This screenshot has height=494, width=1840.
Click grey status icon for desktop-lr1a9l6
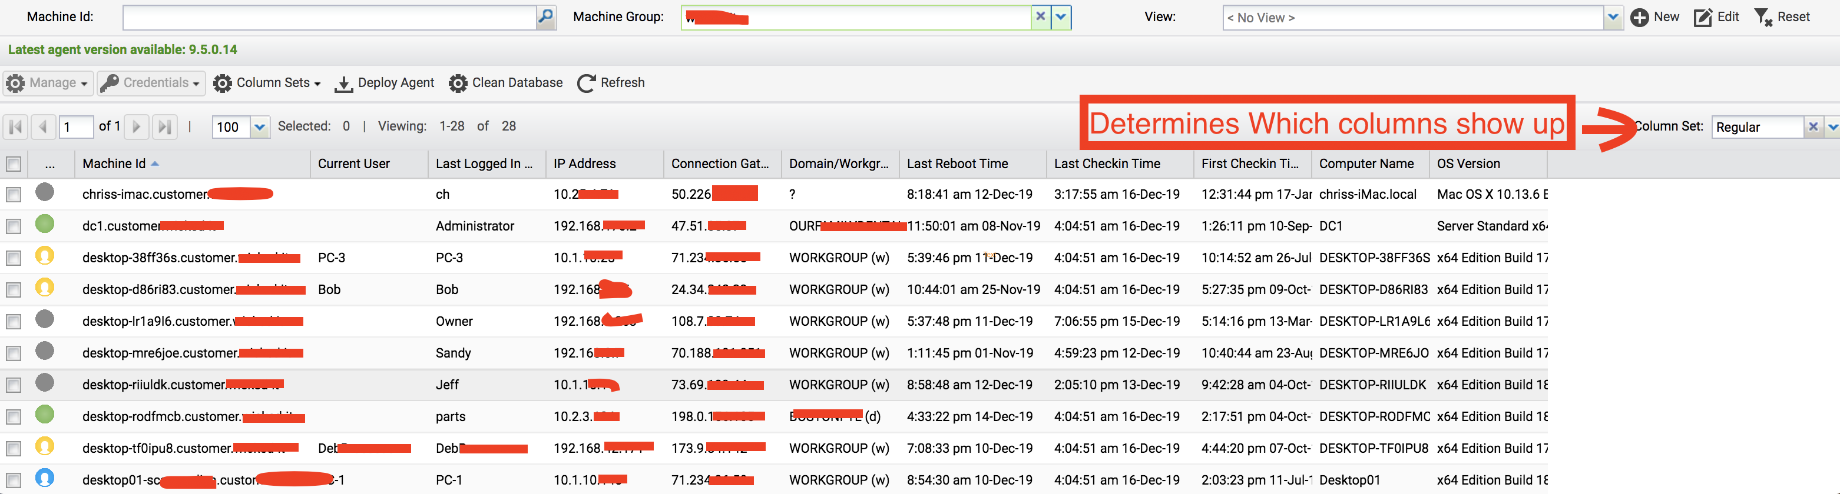(44, 319)
